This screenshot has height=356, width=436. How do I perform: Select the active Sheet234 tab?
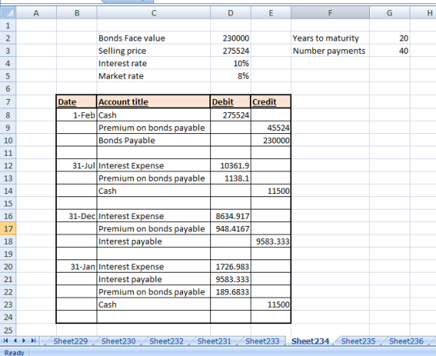(x=310, y=341)
